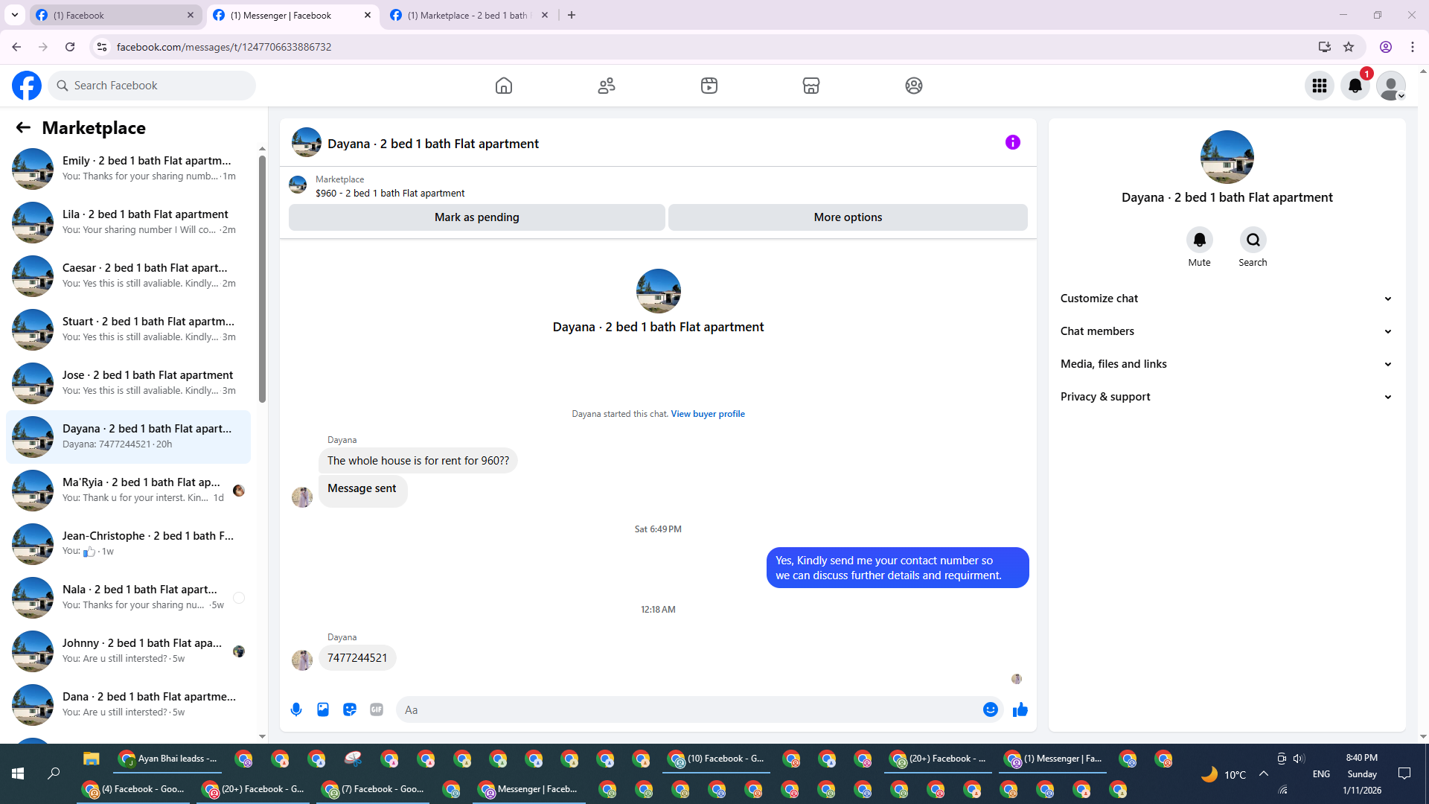Go back to the previous browser page
This screenshot has height=804, width=1429.
(16, 47)
